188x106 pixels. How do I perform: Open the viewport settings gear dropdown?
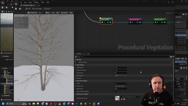coord(71,13)
